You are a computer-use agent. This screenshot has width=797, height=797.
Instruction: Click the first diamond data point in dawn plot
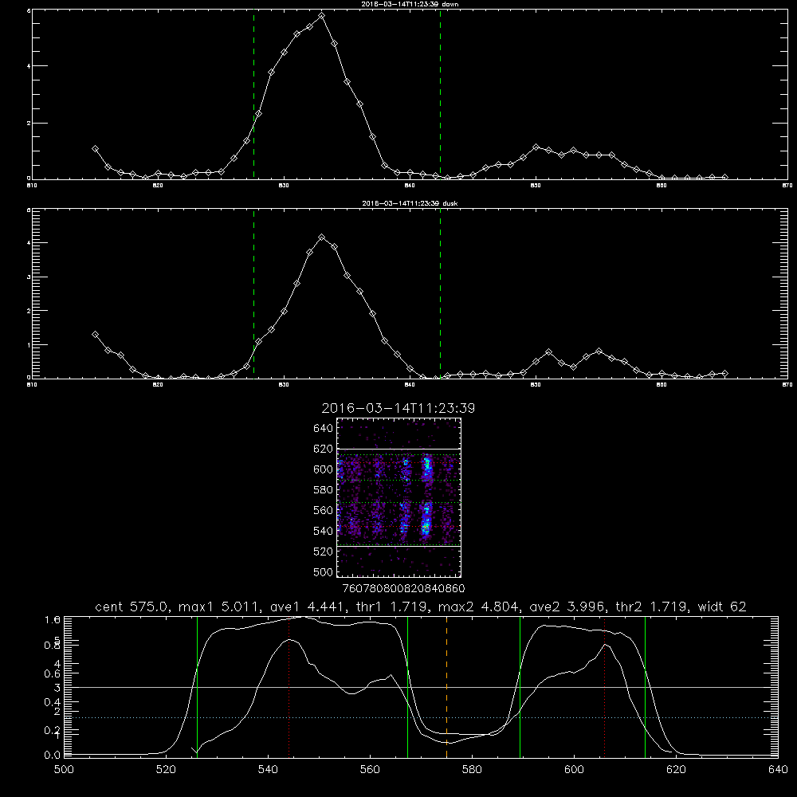point(95,149)
